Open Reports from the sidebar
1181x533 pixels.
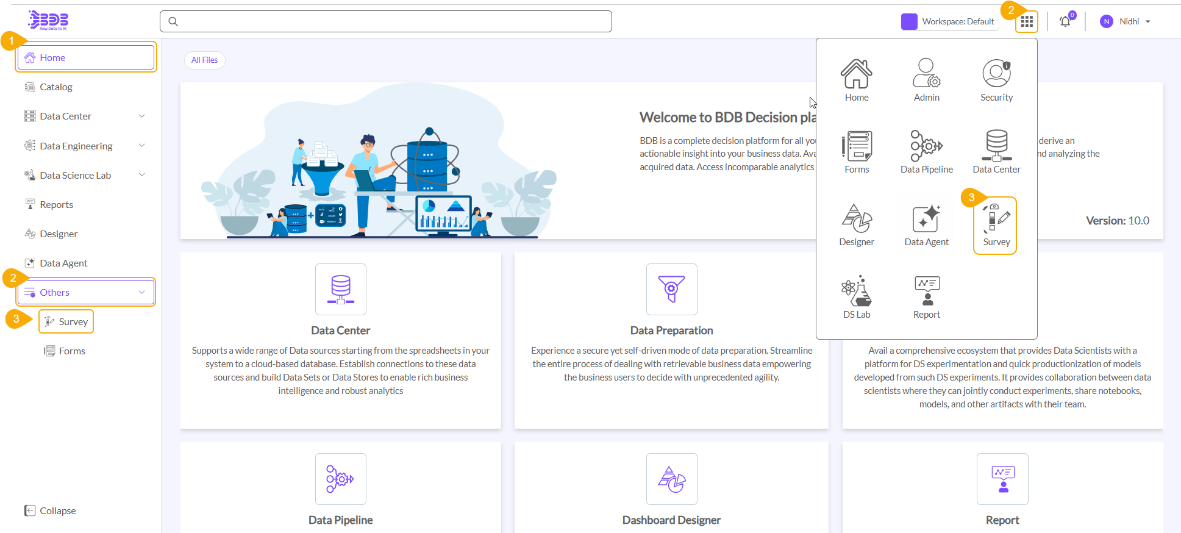[56, 205]
